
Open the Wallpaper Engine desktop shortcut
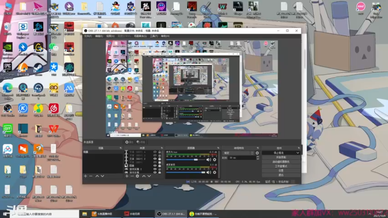pos(23,31)
